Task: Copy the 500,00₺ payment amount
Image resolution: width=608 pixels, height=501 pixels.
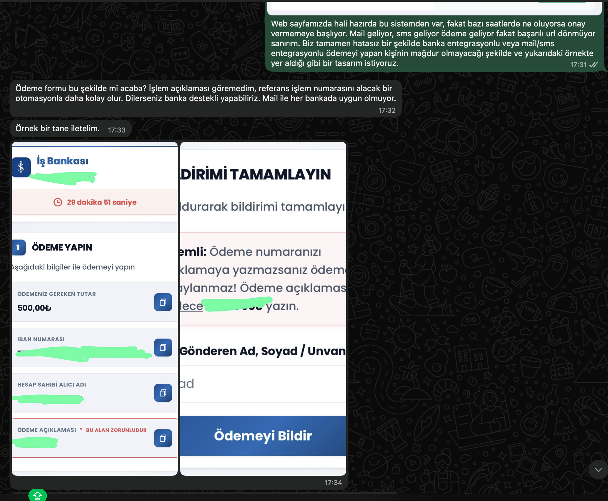Action: click(x=163, y=302)
